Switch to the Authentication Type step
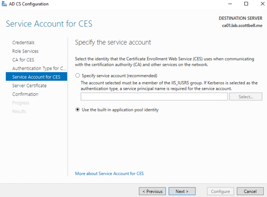Image resolution: width=267 pixels, height=197 pixels. coord(39,68)
